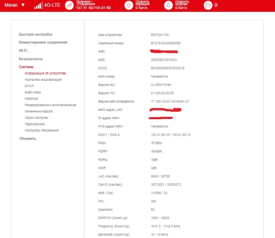Screen dimensions: 275x238
Task: Click the Мой номер label
Action: click(x=106, y=77)
